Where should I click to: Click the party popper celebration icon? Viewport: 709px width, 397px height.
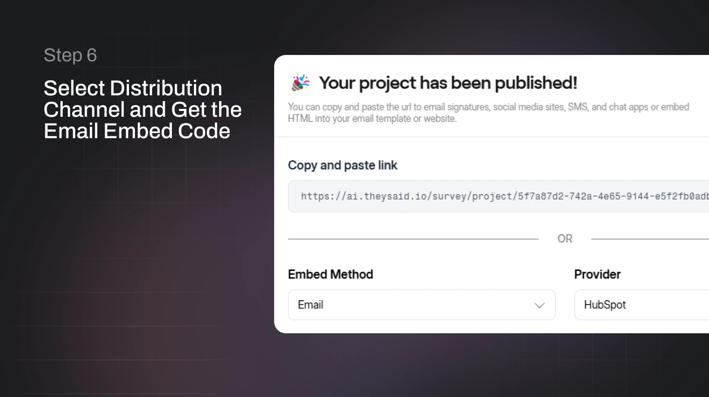click(300, 82)
